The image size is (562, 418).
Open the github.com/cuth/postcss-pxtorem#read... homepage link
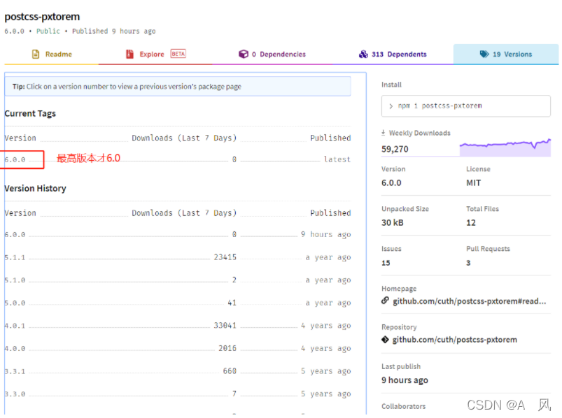470,301
